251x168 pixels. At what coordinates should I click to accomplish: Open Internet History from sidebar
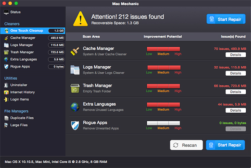click(23, 92)
